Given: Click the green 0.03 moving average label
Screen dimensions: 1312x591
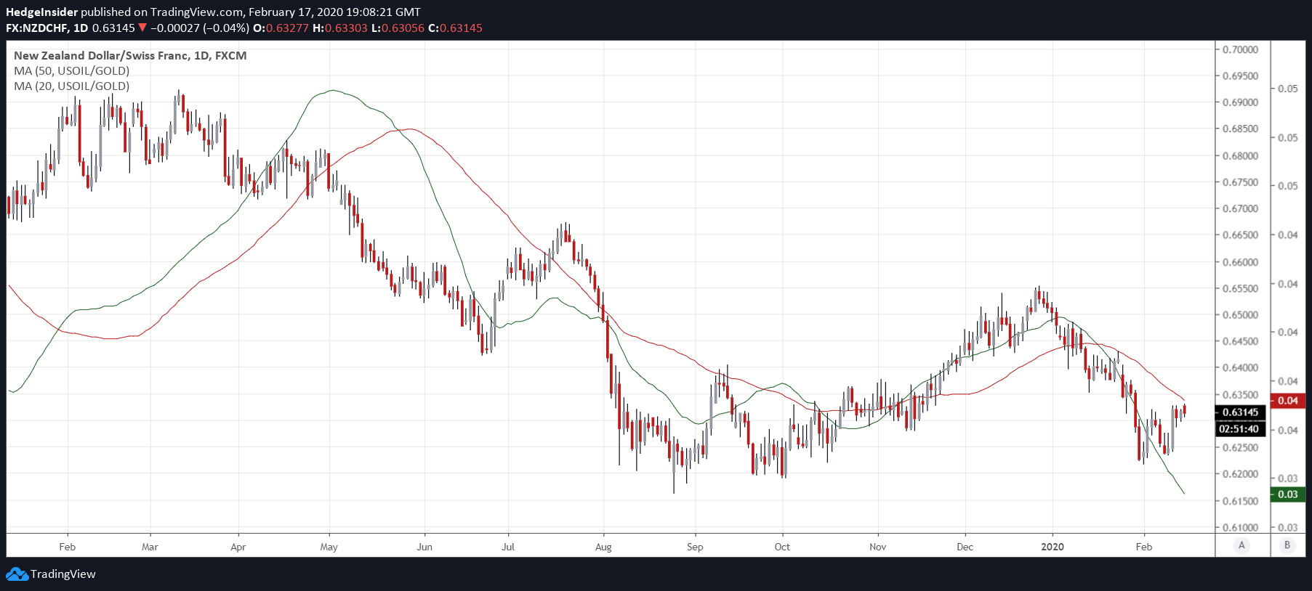Looking at the screenshot, I should [1288, 494].
